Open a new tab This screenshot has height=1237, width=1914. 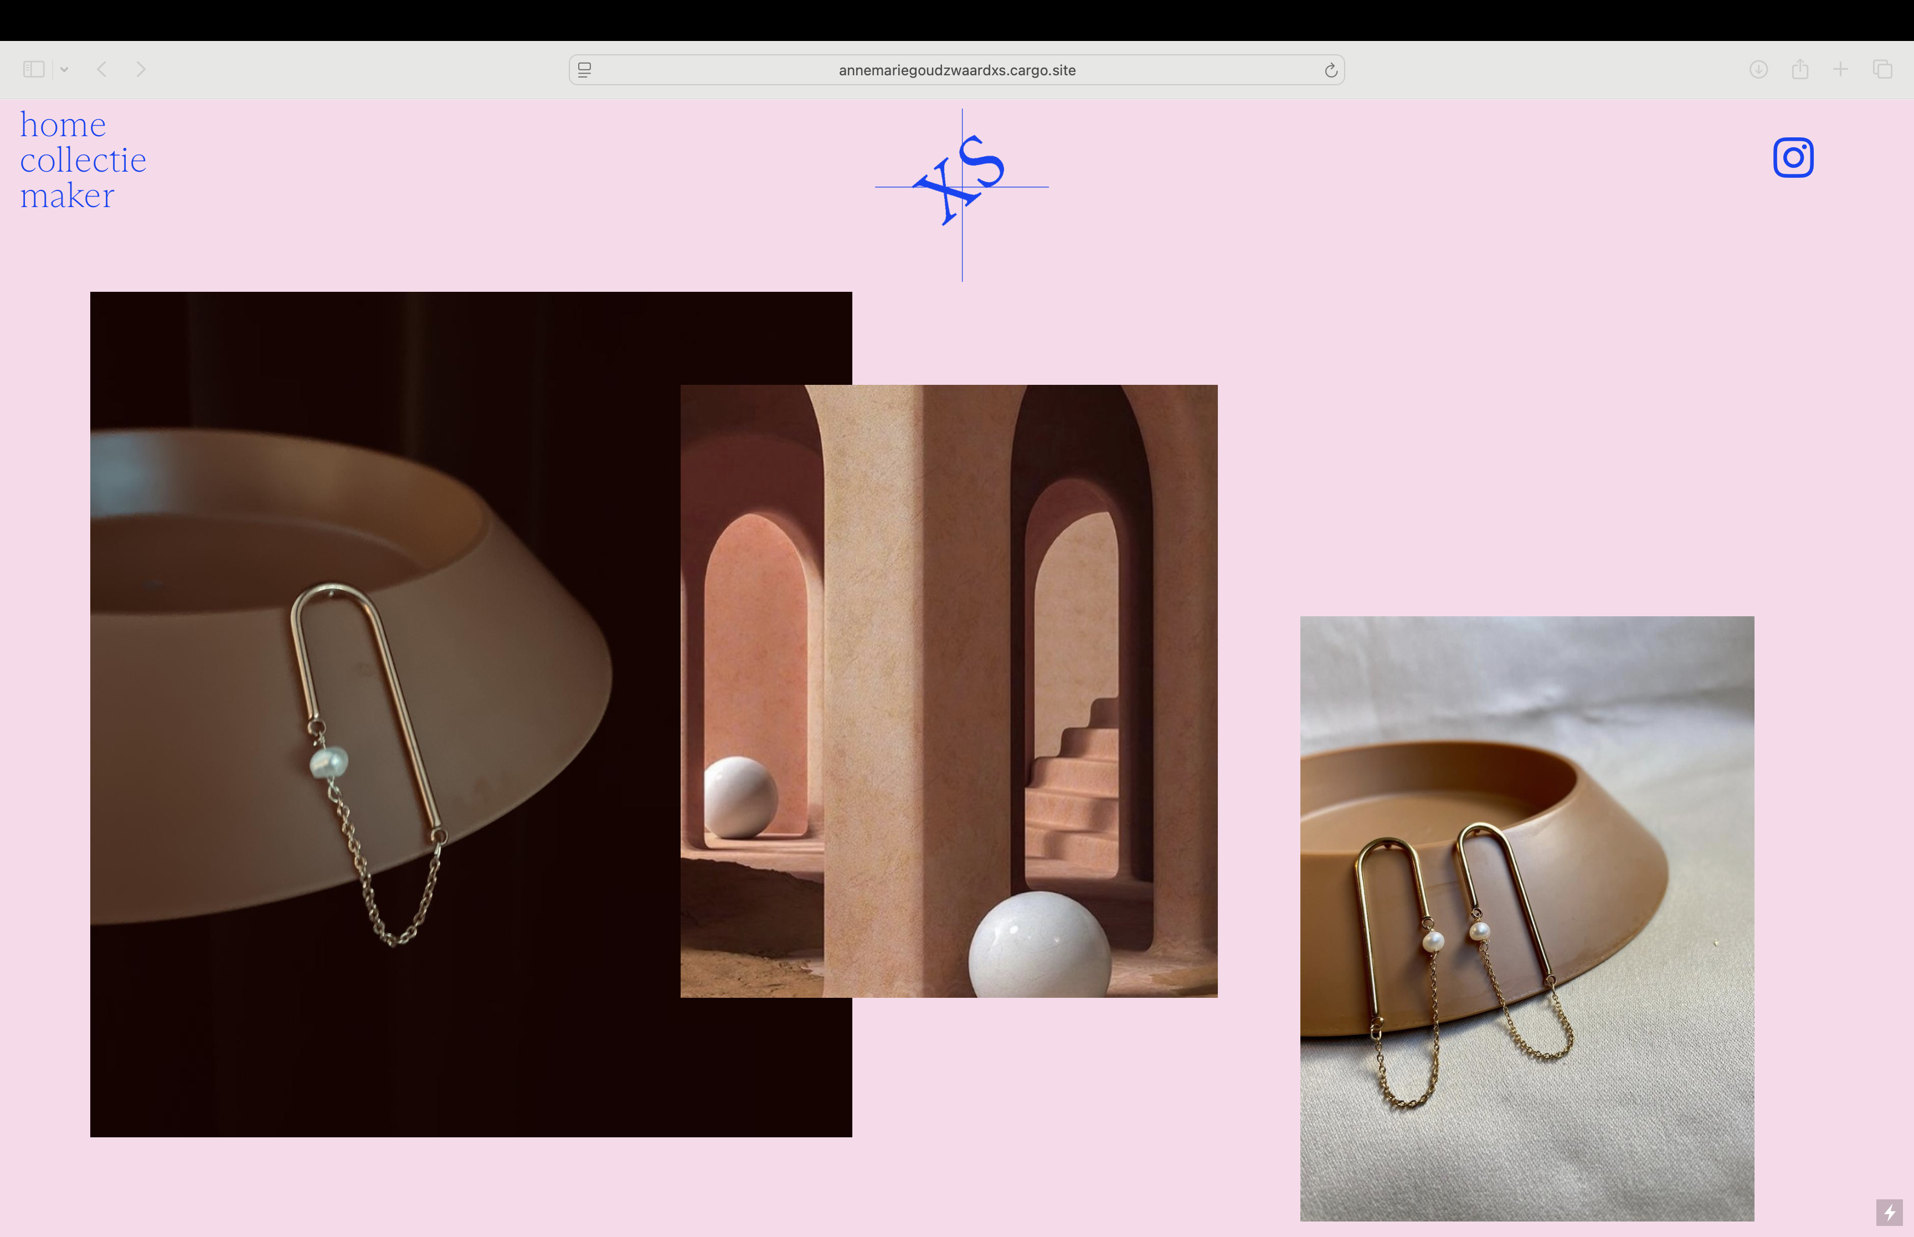(1840, 69)
